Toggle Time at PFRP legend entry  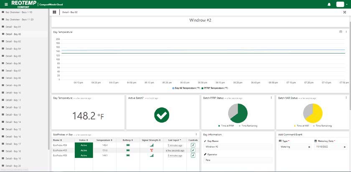(x=226, y=126)
